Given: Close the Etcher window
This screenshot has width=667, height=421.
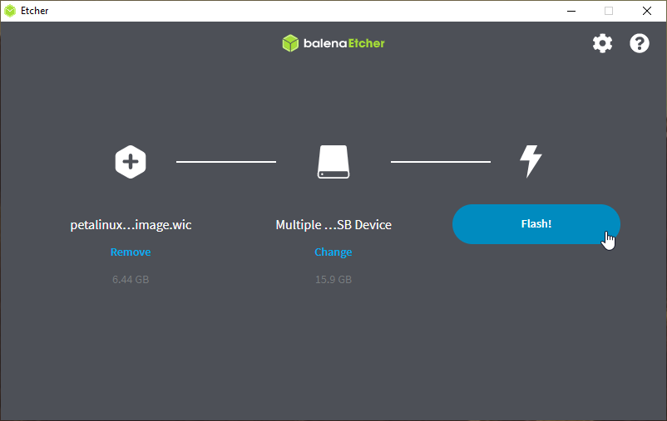Looking at the screenshot, I should tap(647, 11).
